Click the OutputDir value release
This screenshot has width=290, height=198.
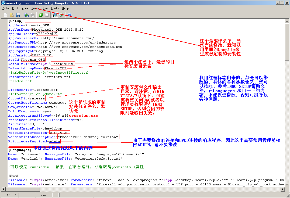(x=37, y=98)
